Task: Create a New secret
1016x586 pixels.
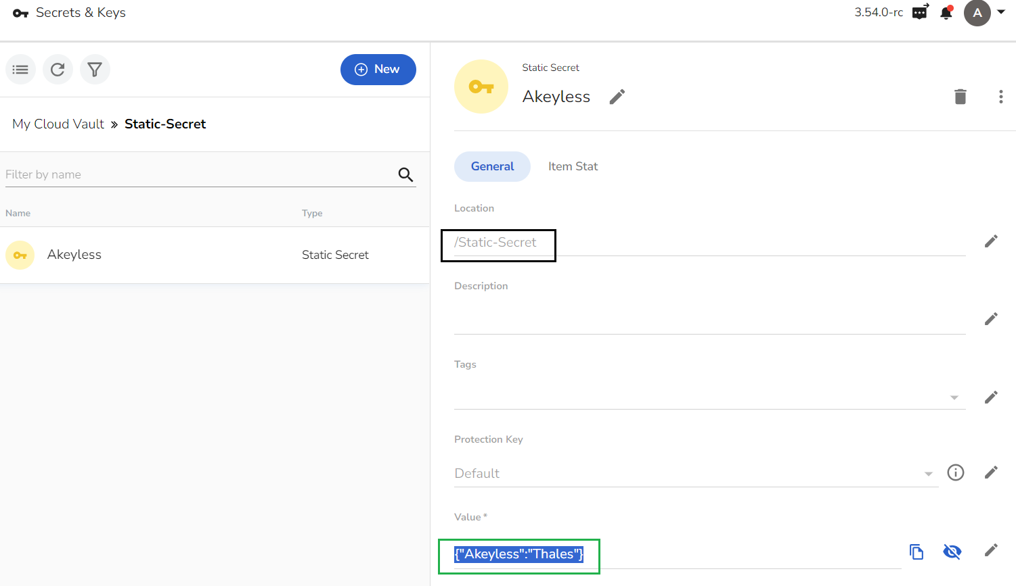Action: pos(378,69)
